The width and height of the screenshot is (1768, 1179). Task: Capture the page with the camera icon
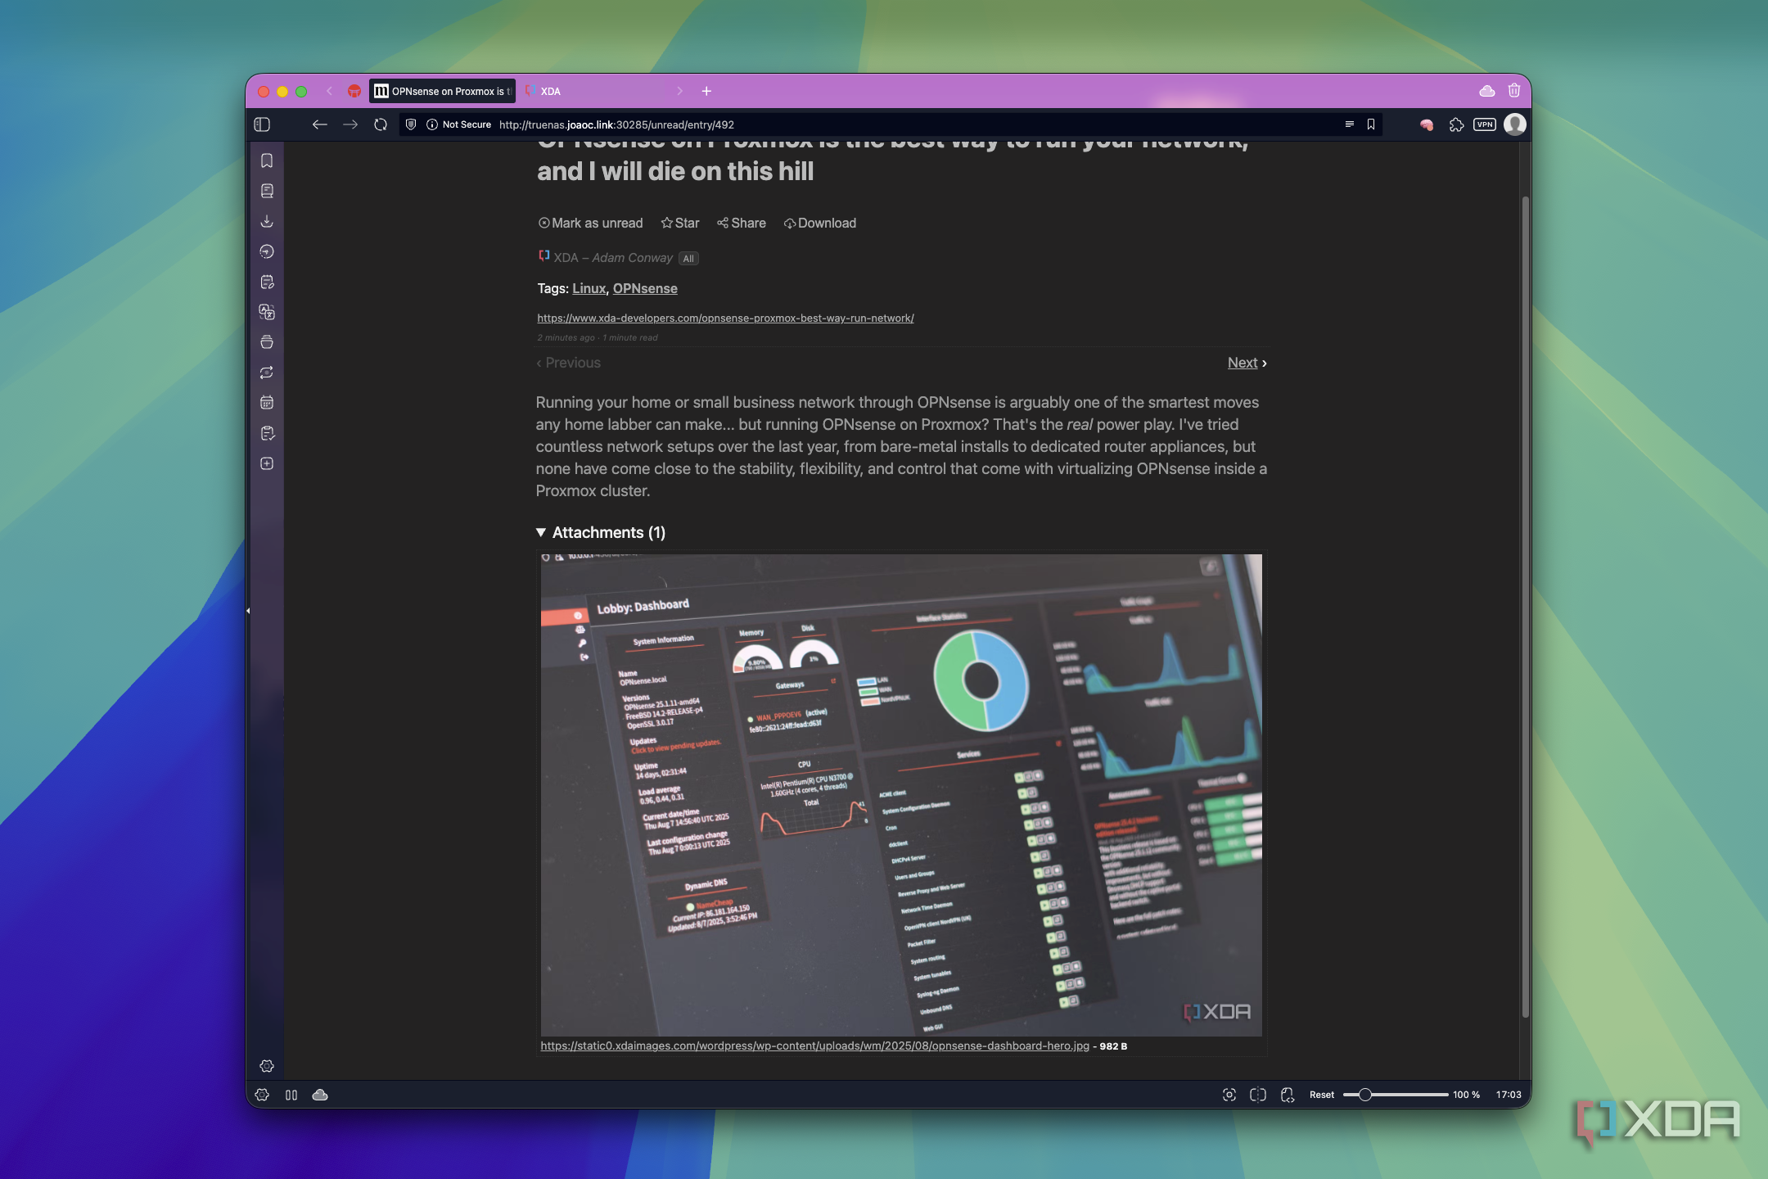point(1229,1095)
